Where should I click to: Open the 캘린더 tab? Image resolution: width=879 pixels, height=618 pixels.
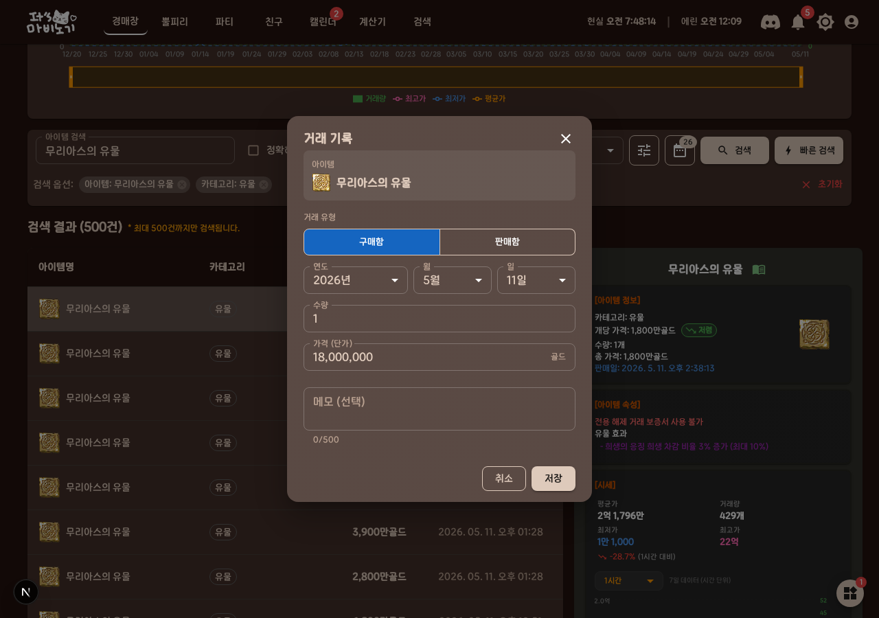coord(323,21)
